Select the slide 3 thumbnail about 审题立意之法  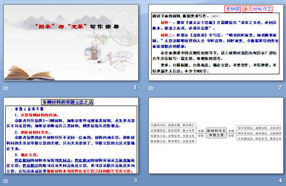pos(71,136)
